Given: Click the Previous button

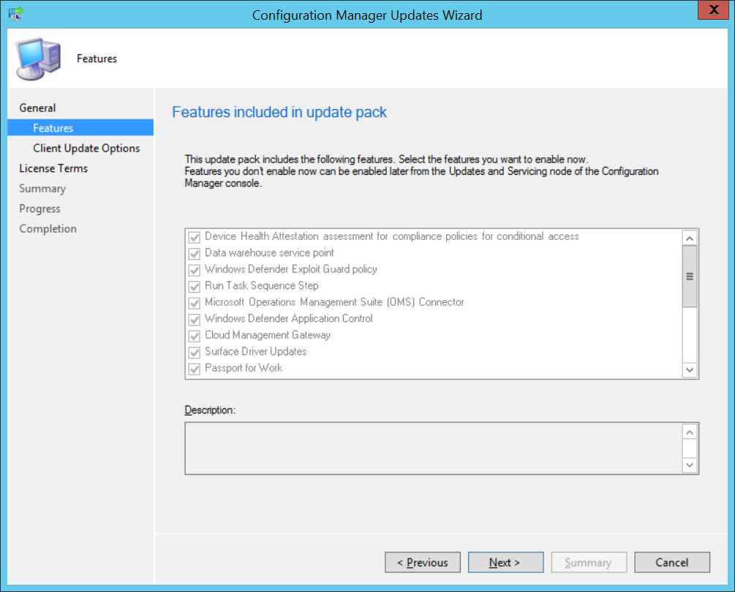Looking at the screenshot, I should pyautogui.click(x=423, y=563).
